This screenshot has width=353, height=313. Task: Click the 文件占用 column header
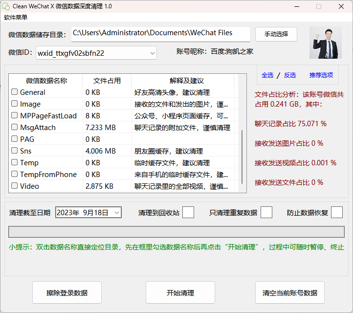click(107, 80)
